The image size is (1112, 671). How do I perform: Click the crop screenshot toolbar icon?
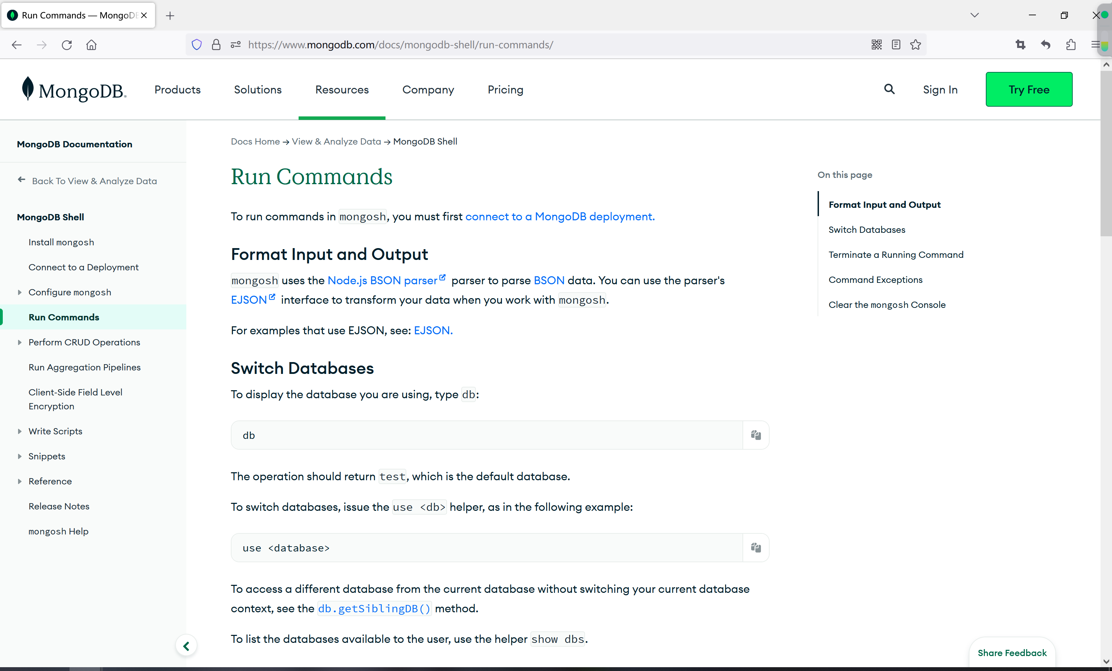tap(1020, 45)
